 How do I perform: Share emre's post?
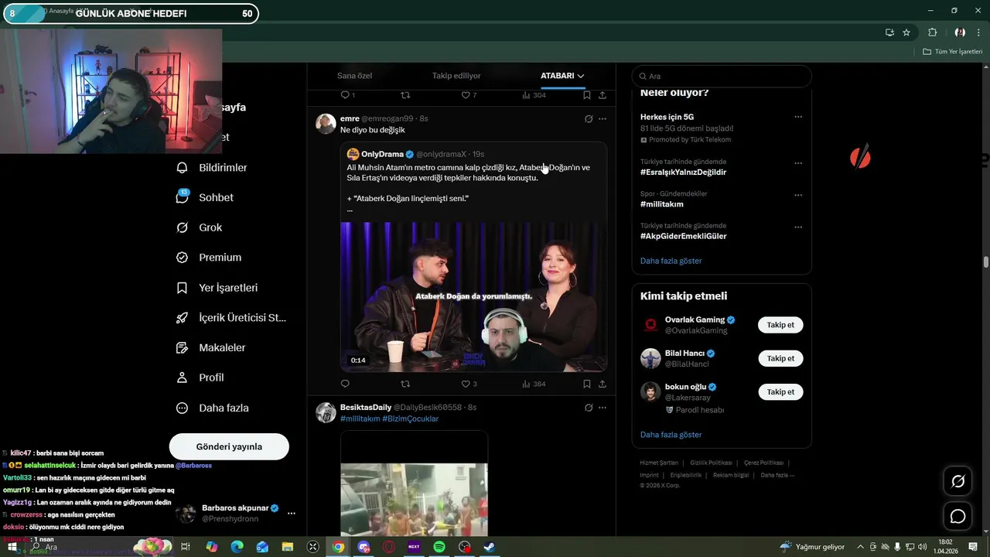pos(603,384)
